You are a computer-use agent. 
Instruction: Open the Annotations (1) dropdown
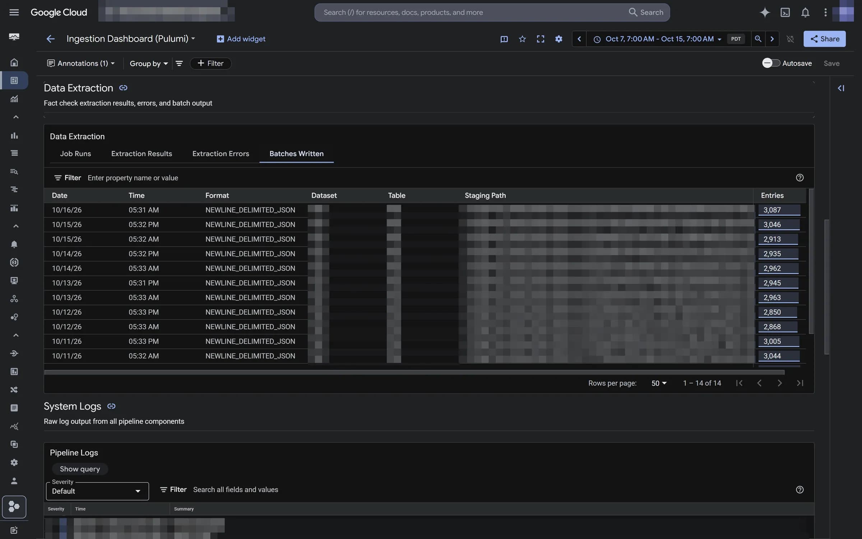click(x=81, y=63)
